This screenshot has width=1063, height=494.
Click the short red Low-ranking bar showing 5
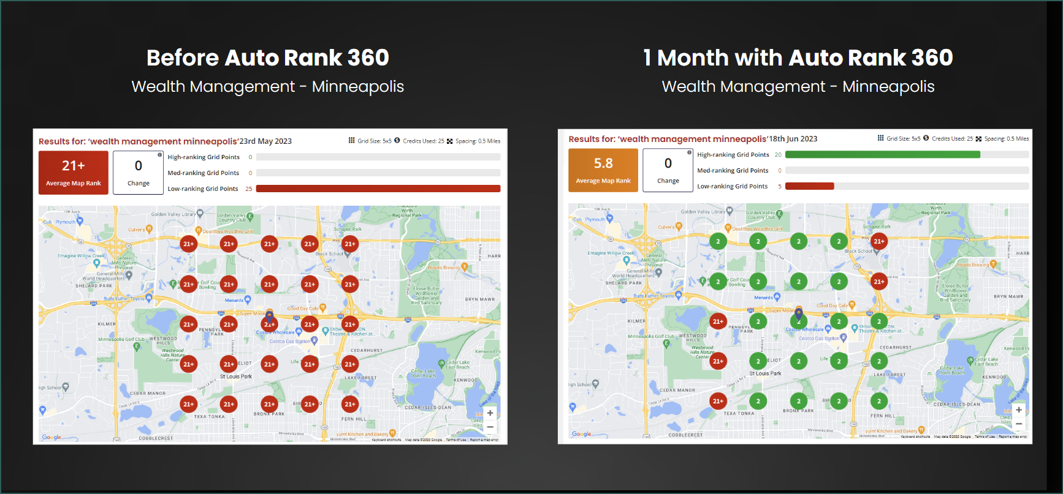click(810, 186)
